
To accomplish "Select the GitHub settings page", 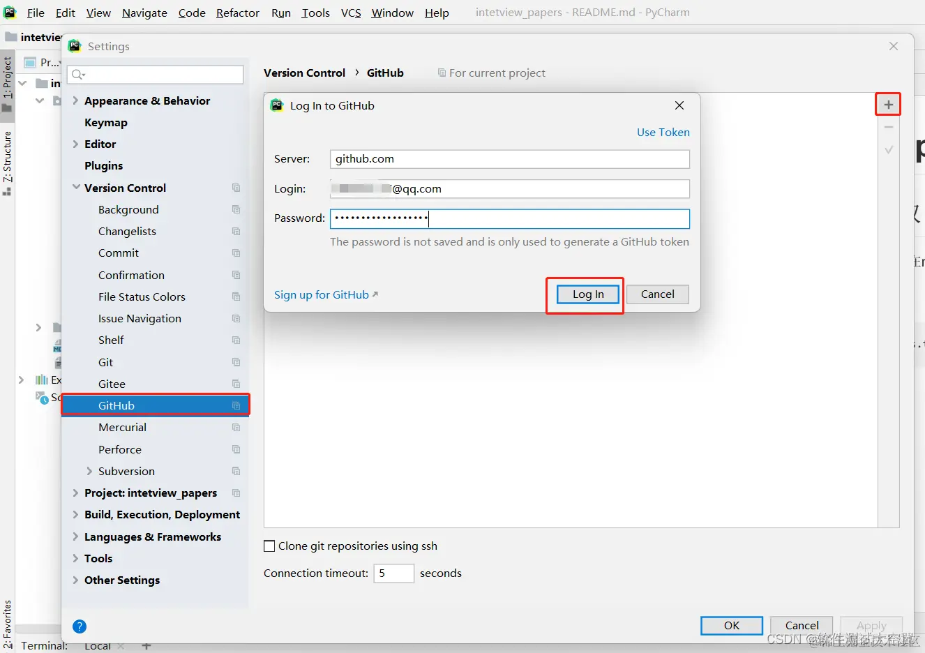I will [x=155, y=405].
